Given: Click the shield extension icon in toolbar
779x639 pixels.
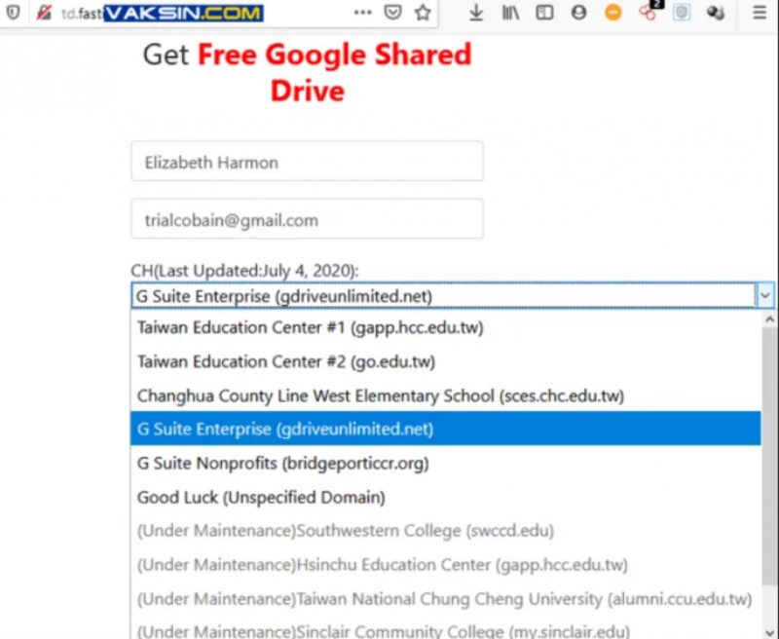Looking at the screenshot, I should [x=682, y=13].
